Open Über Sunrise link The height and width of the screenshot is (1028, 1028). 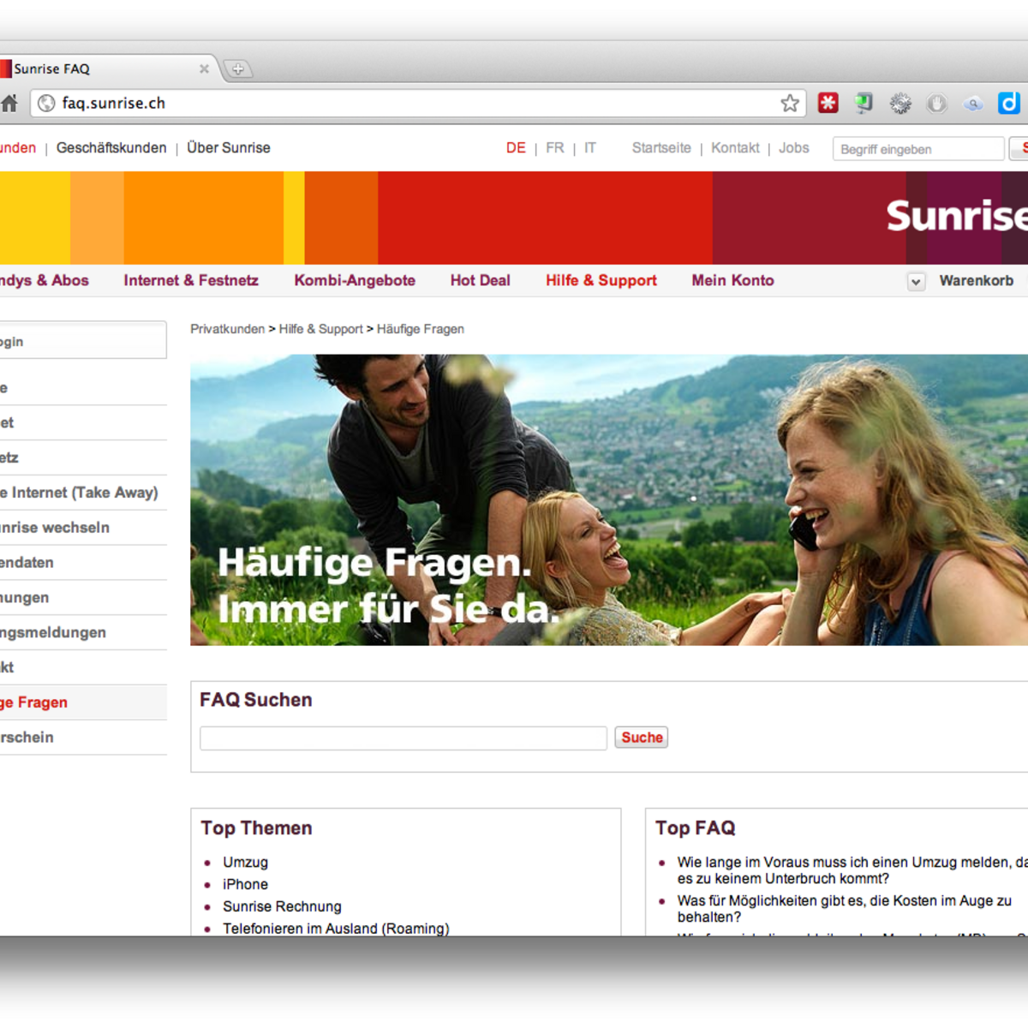point(229,147)
